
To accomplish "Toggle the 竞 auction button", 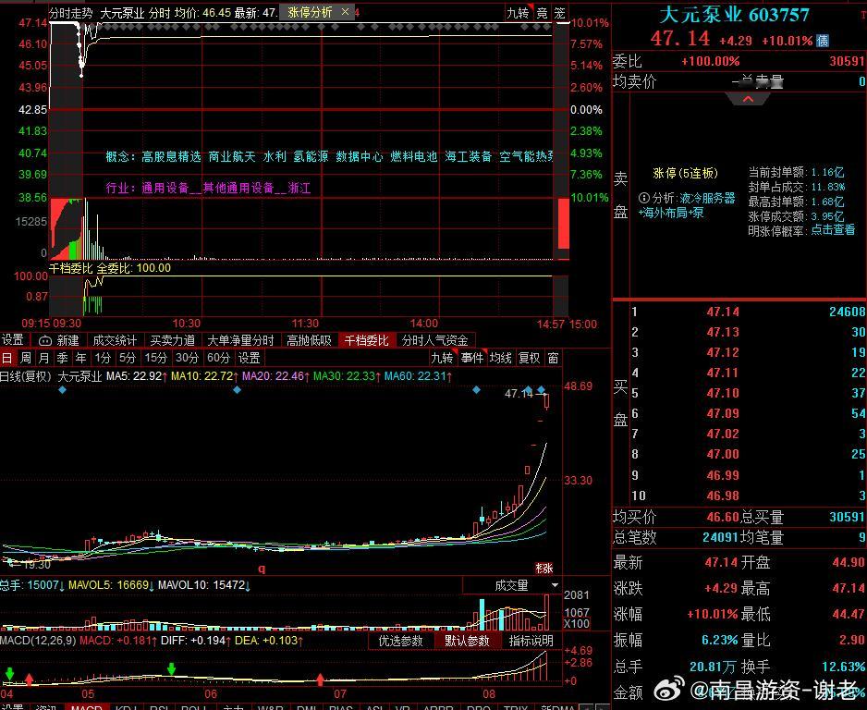I will tap(543, 13).
